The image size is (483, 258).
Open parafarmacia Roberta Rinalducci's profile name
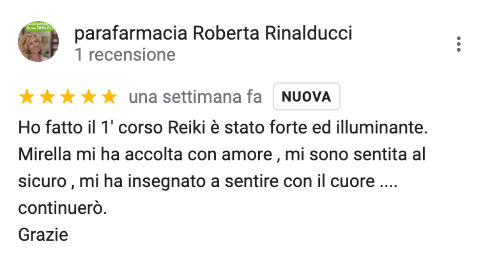coord(213,33)
